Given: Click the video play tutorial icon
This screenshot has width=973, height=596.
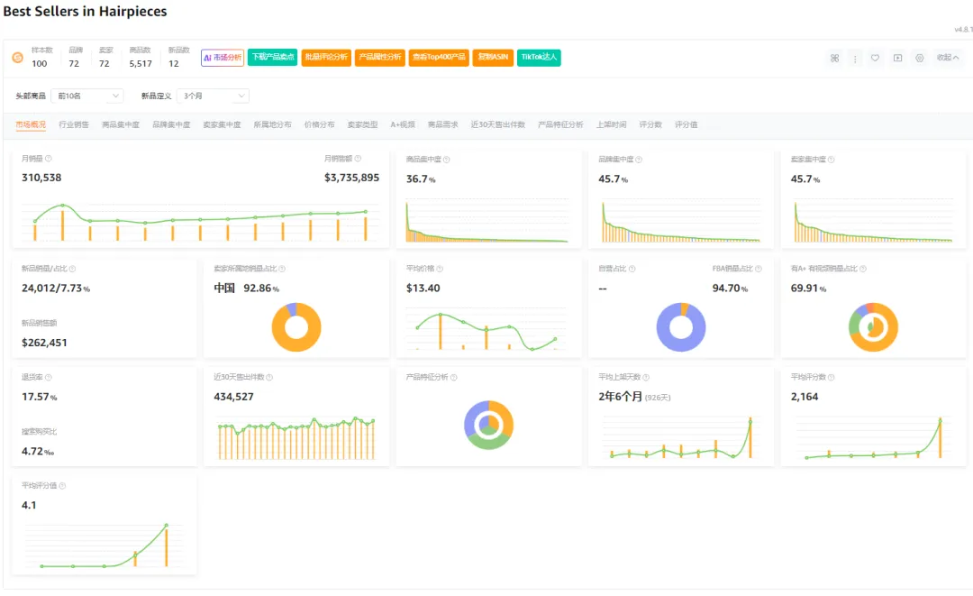Looking at the screenshot, I should 897,58.
